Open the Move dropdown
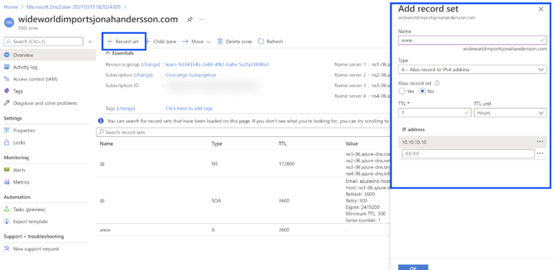 coord(196,42)
